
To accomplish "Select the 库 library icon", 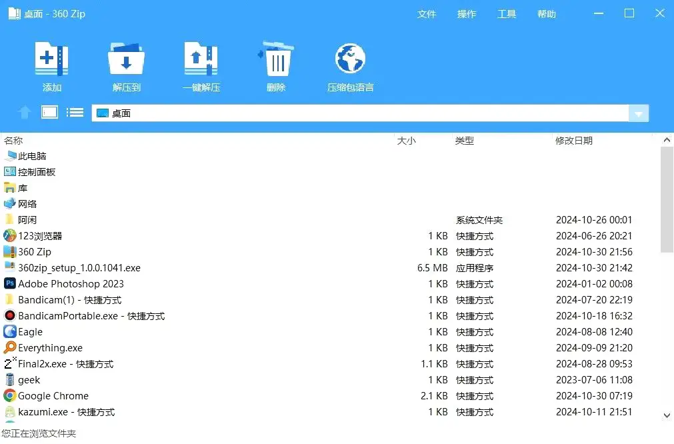I will coord(10,188).
